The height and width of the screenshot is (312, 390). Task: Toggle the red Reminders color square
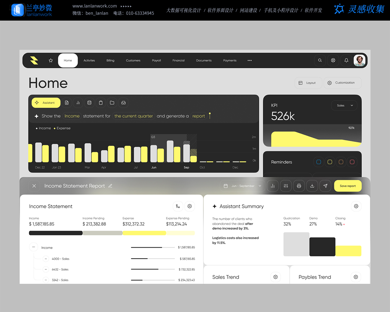click(352, 162)
